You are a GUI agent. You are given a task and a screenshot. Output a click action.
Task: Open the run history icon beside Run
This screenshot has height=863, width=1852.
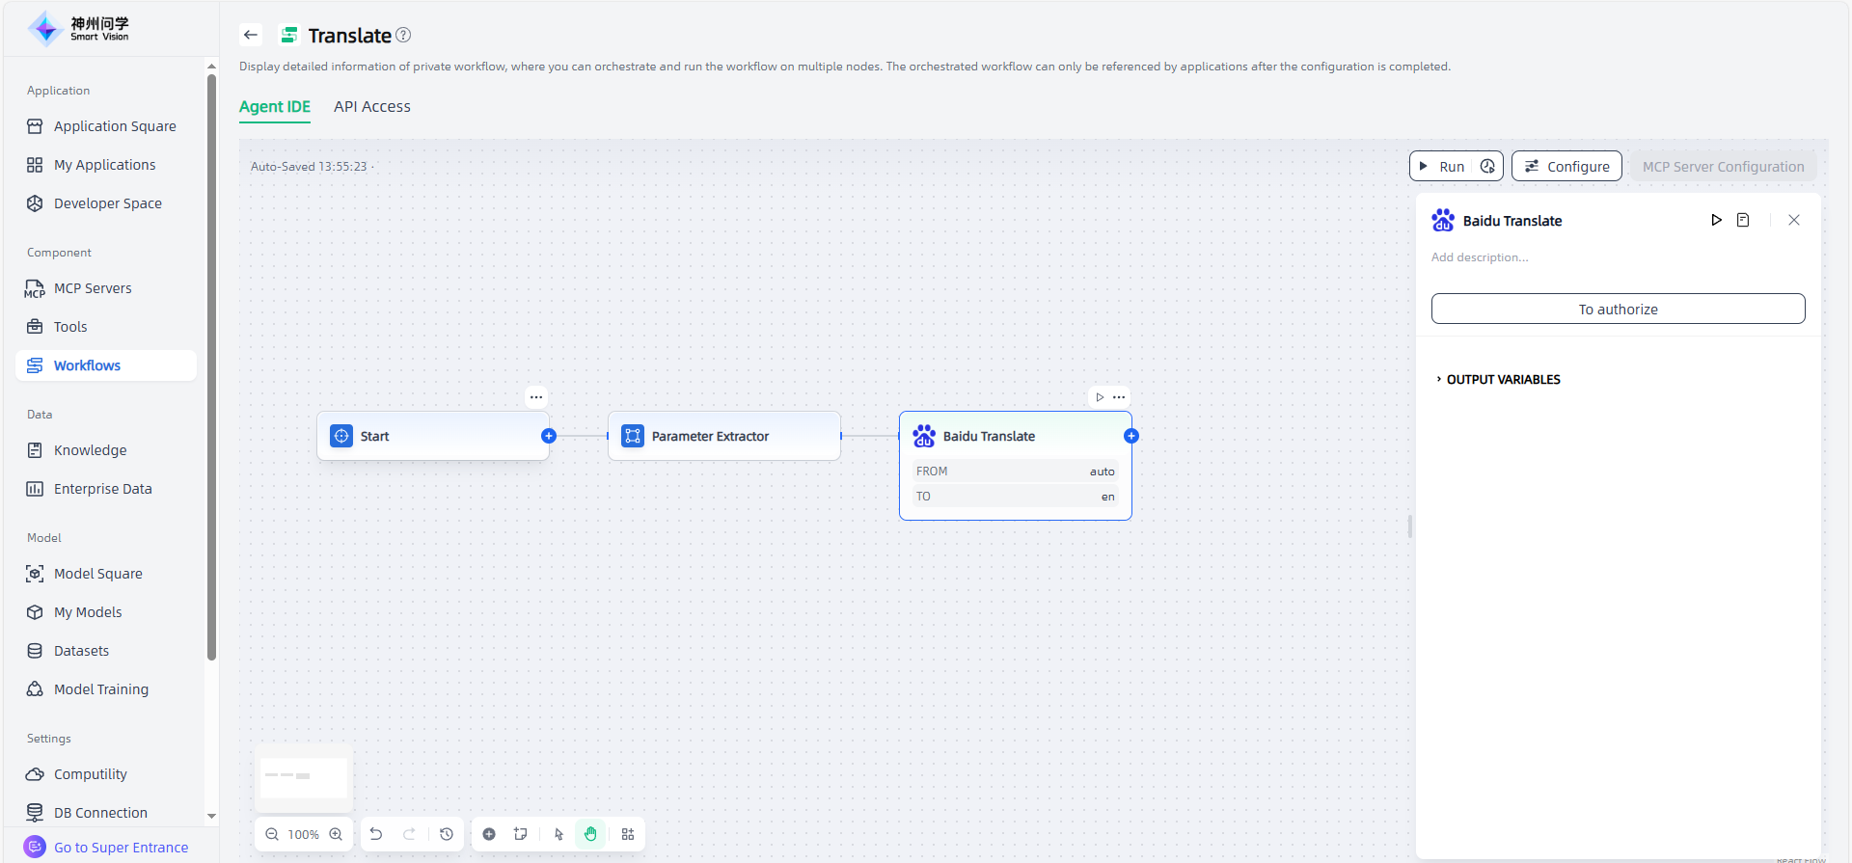pyautogui.click(x=1487, y=166)
